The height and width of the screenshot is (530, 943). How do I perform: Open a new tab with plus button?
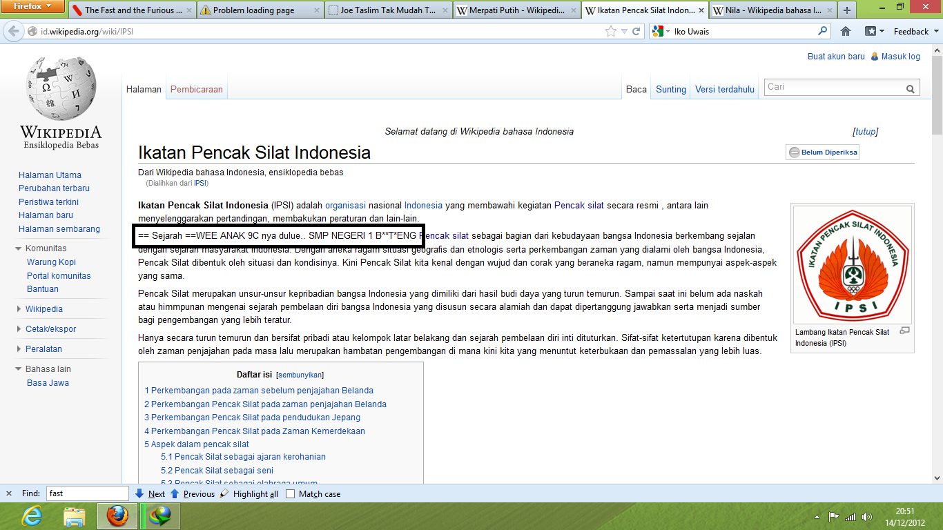847,10
